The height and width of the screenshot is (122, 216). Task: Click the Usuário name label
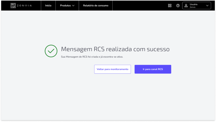[x=194, y=4]
